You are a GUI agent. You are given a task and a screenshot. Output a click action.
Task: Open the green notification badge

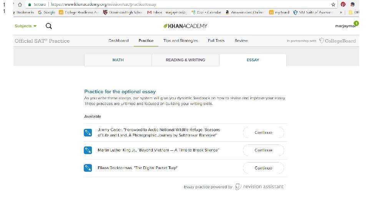pyautogui.click(x=356, y=23)
